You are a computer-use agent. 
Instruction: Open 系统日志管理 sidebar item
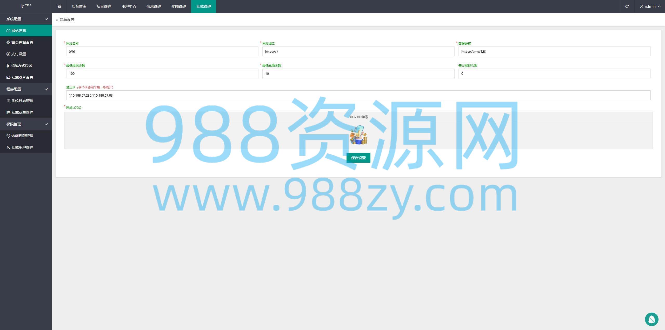click(22, 101)
